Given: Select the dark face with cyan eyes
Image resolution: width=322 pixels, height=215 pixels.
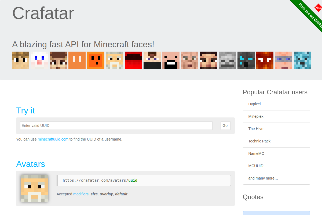Looking at the screenshot, I should click(246, 60).
